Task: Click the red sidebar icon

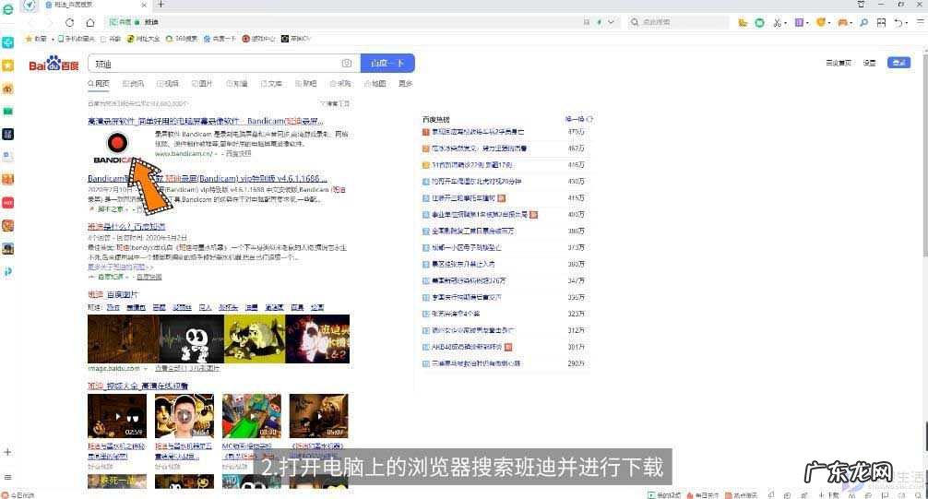Action: [7, 202]
